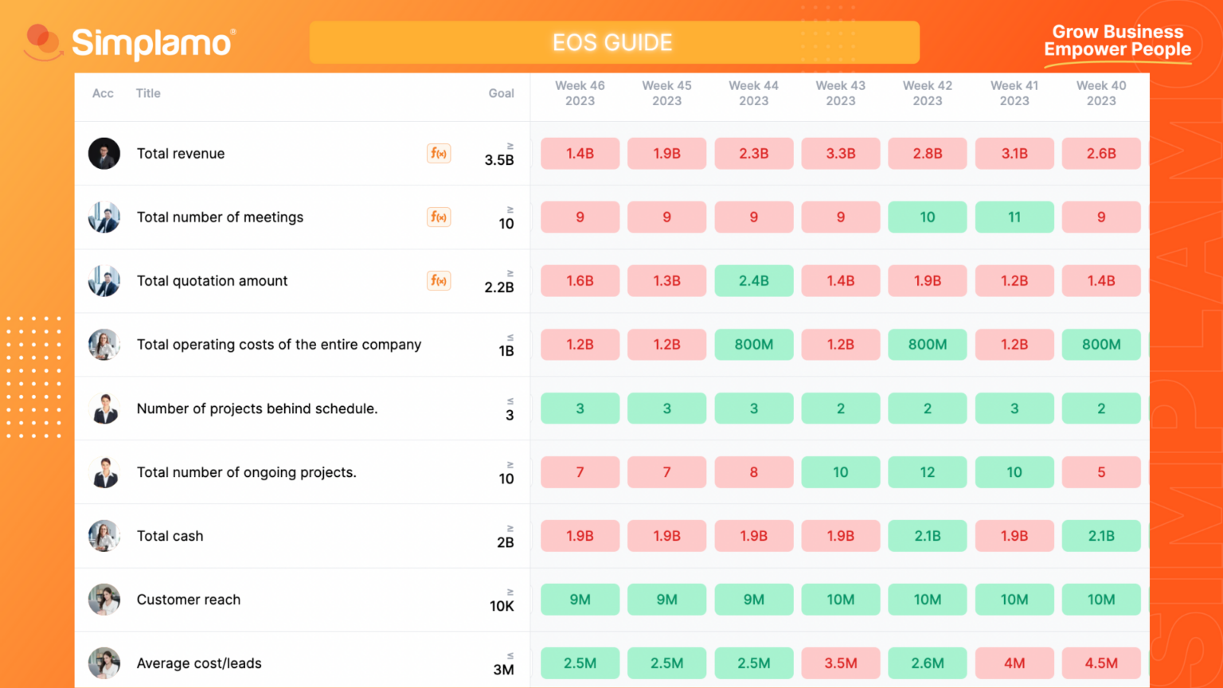This screenshot has width=1223, height=688.
Task: Expand the Acc column header
Action: [x=103, y=93]
